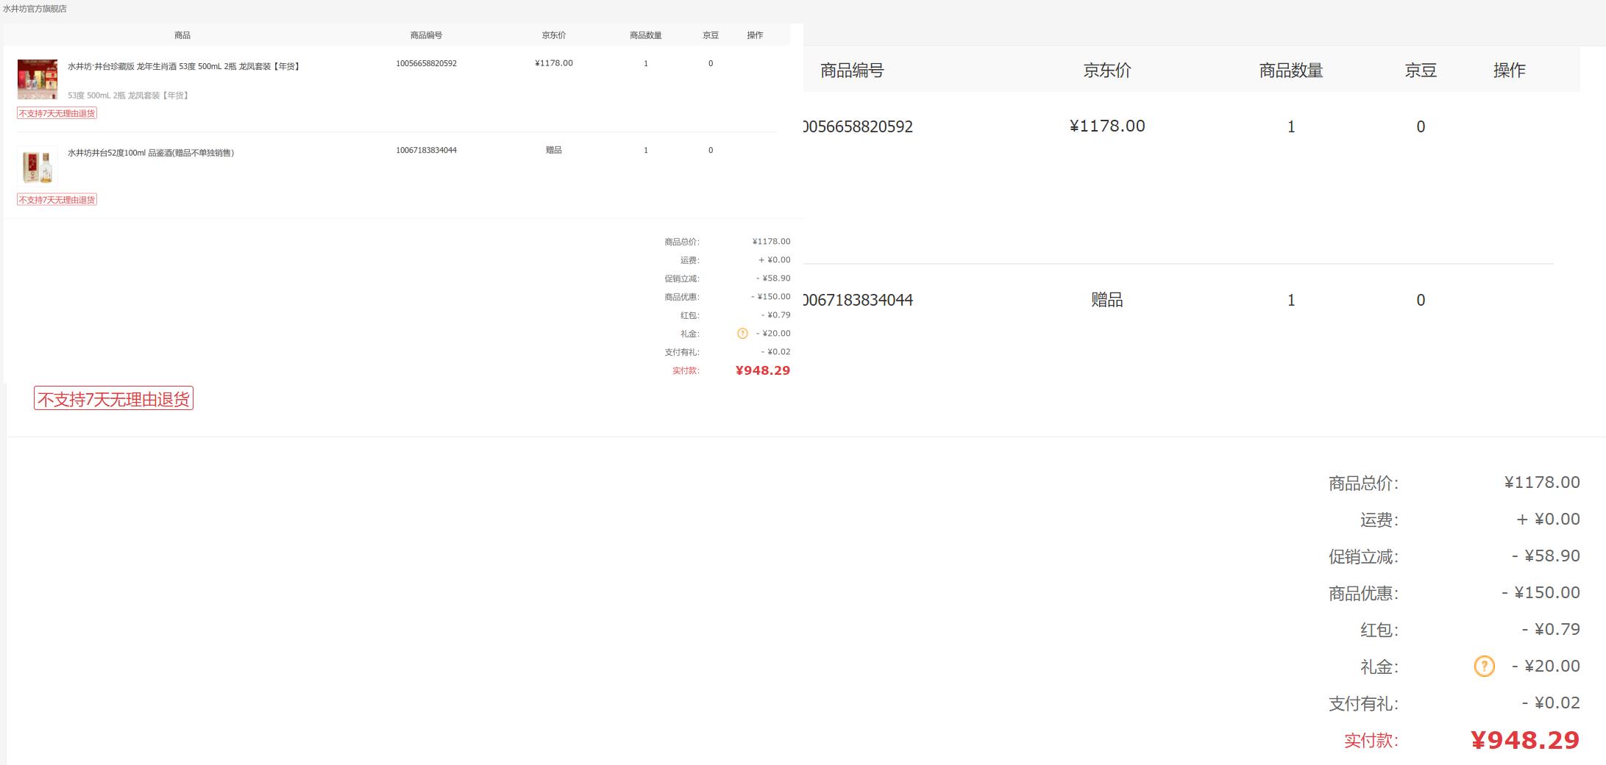Open the 水井坊官方旗舰店 store link
The image size is (1606, 765).
click(35, 9)
